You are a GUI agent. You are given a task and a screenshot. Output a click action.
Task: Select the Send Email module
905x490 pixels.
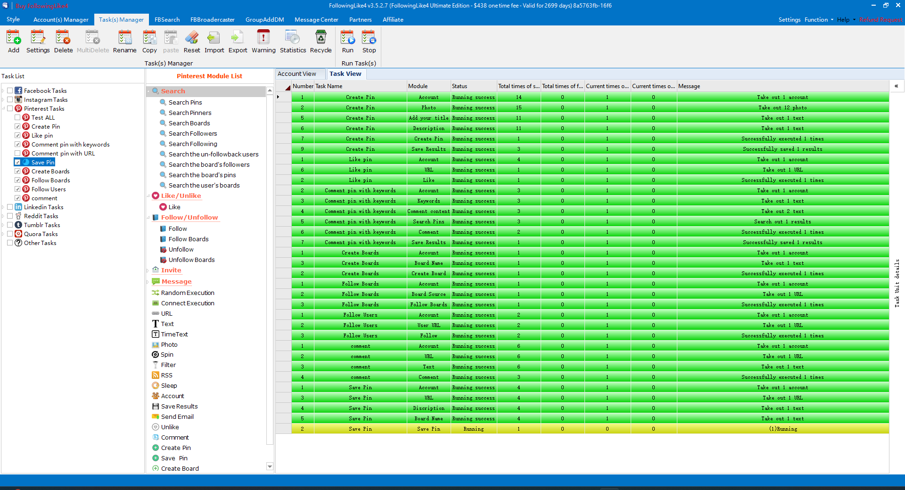pyautogui.click(x=177, y=416)
